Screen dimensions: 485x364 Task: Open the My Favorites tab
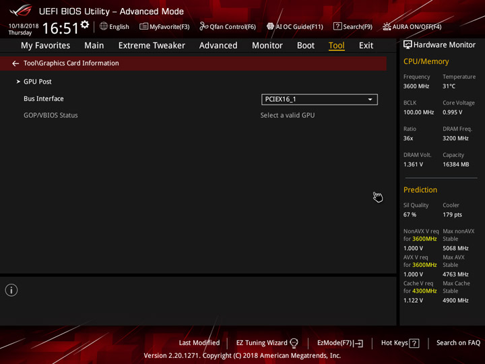pyautogui.click(x=46, y=46)
